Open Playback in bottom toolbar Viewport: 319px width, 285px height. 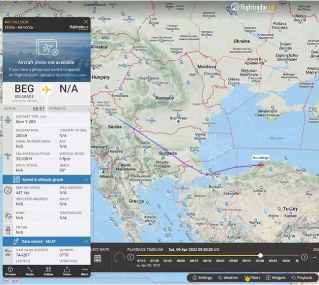point(302,278)
